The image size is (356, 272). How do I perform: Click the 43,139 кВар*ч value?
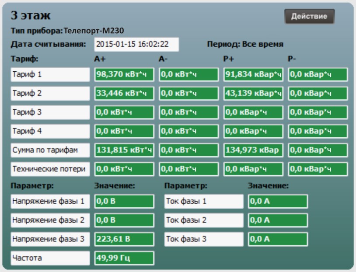point(253,93)
